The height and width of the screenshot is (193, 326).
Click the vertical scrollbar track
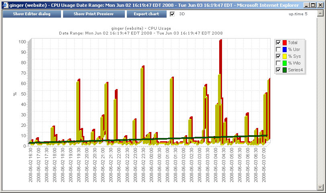(x=320, y=101)
